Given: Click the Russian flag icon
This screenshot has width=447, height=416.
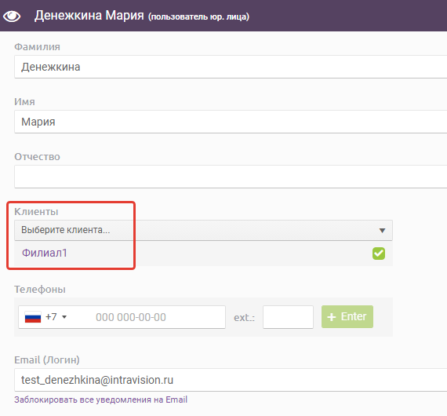Looking at the screenshot, I should pos(33,317).
